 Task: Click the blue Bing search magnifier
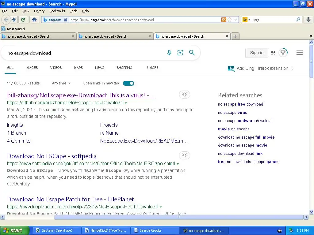click(x=192, y=53)
